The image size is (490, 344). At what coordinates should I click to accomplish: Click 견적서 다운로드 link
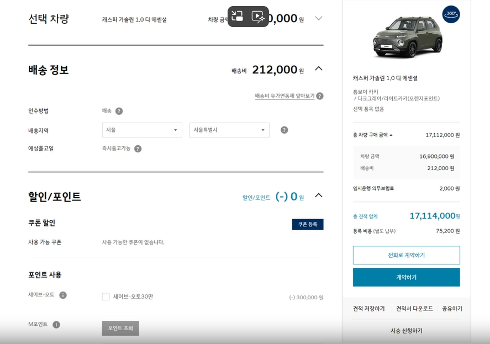coord(414,309)
